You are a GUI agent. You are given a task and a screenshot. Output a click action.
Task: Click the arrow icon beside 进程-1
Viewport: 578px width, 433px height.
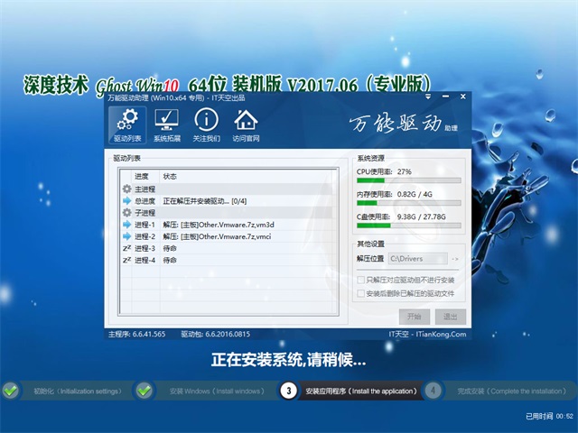click(126, 225)
